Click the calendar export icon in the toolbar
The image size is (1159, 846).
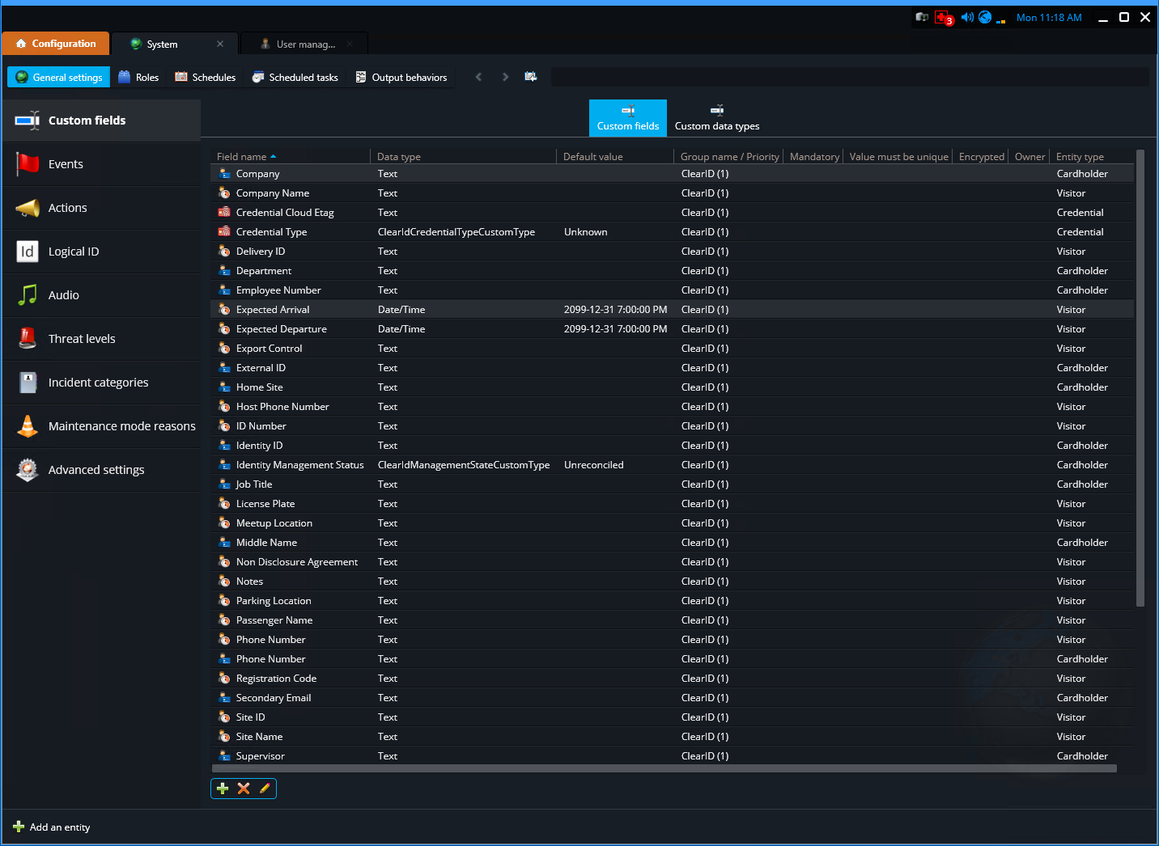tap(530, 76)
